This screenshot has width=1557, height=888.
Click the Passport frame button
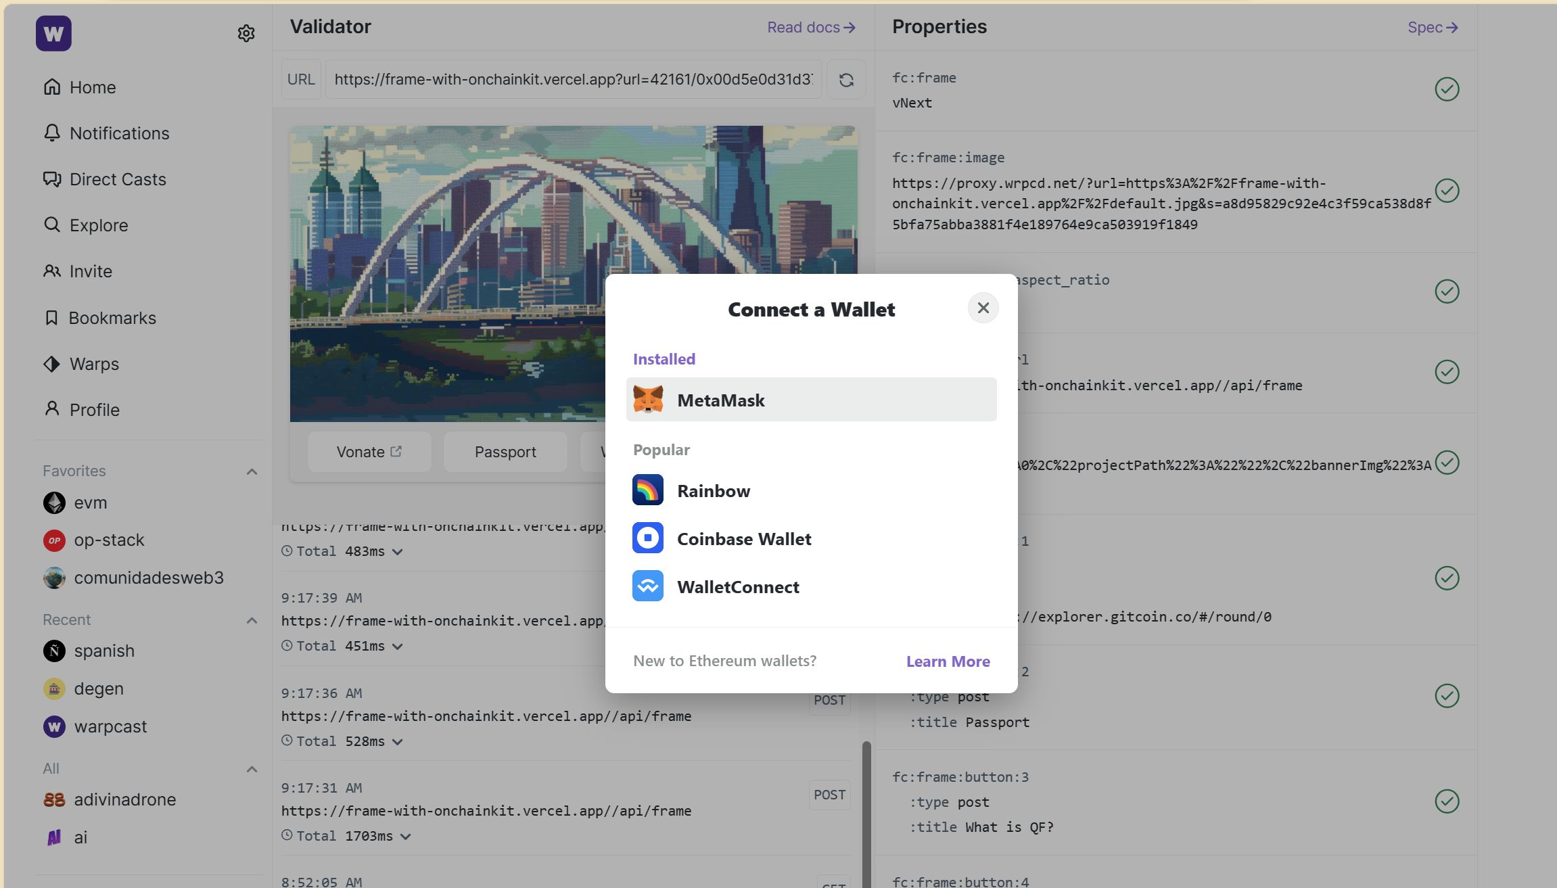tap(505, 452)
